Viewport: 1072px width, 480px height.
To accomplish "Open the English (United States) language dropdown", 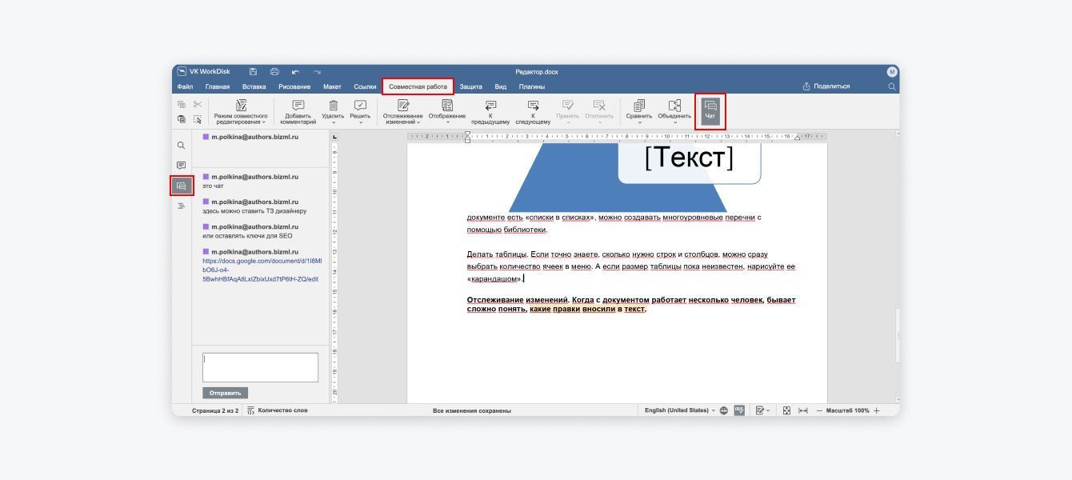I will tap(679, 410).
